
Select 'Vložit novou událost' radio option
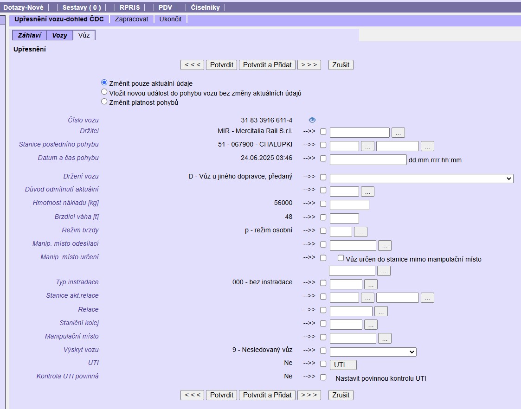(104, 92)
